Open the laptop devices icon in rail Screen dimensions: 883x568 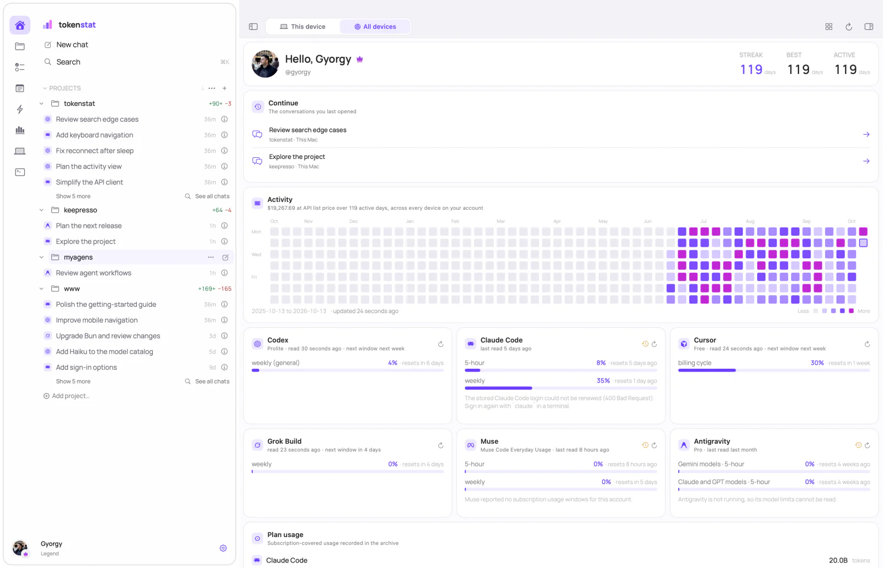pos(20,151)
